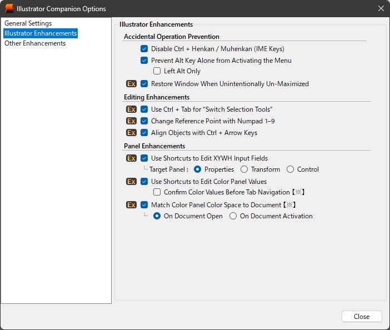Uncheck Use Ctrl + Tab for Switch Selection Tools

144,109
